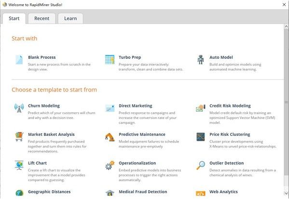
Task: Click the Web Analytics code icon
Action: click(x=201, y=194)
